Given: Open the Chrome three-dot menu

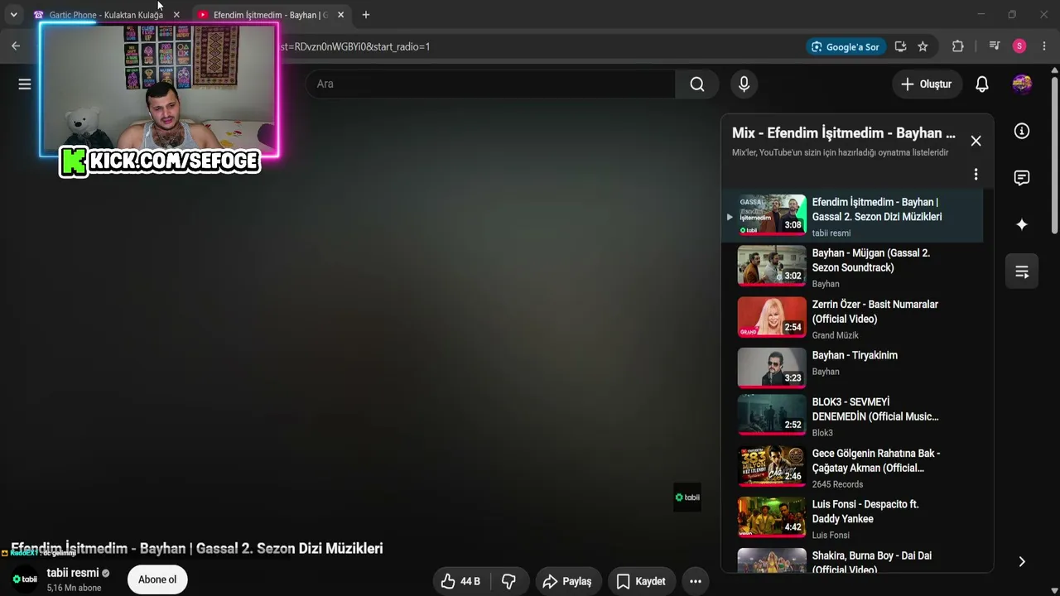Looking at the screenshot, I should tap(1043, 46).
